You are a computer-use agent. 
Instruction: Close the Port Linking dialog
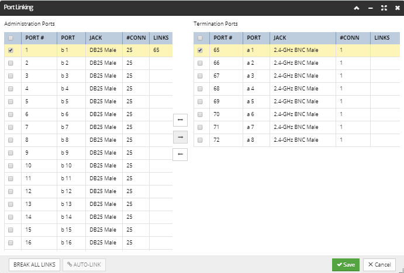pyautogui.click(x=398, y=8)
